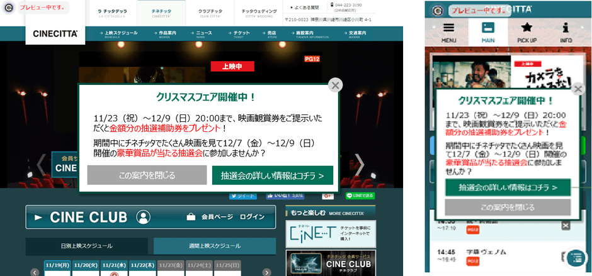Click the よくある質問 link
The height and width of the screenshot is (276, 592).
[305, 7]
